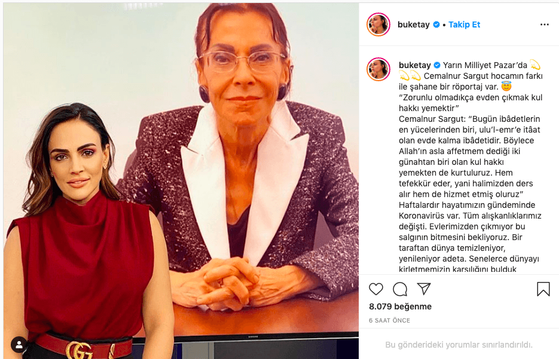Click the verified badge in the header
559x359 pixels.
[436, 24]
